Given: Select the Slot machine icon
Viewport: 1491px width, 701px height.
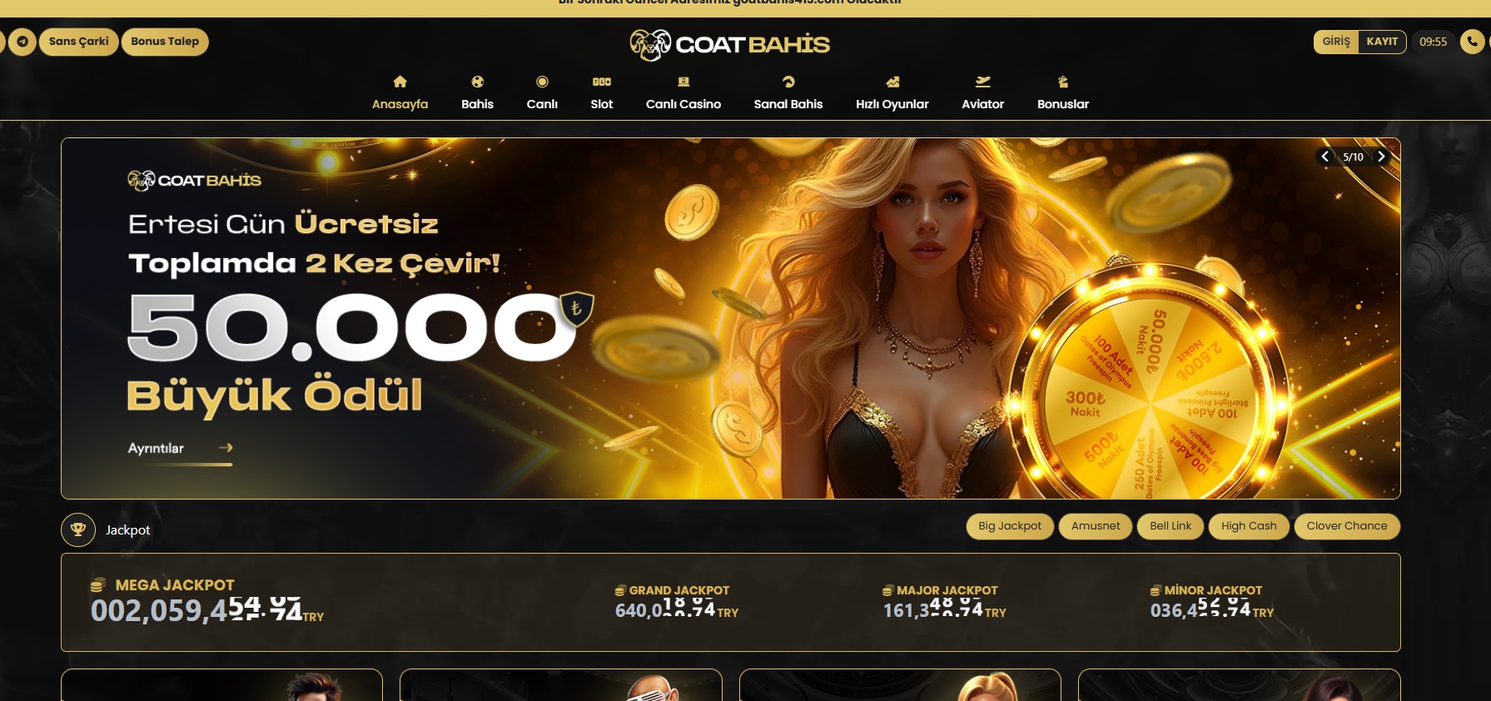Looking at the screenshot, I should point(602,82).
